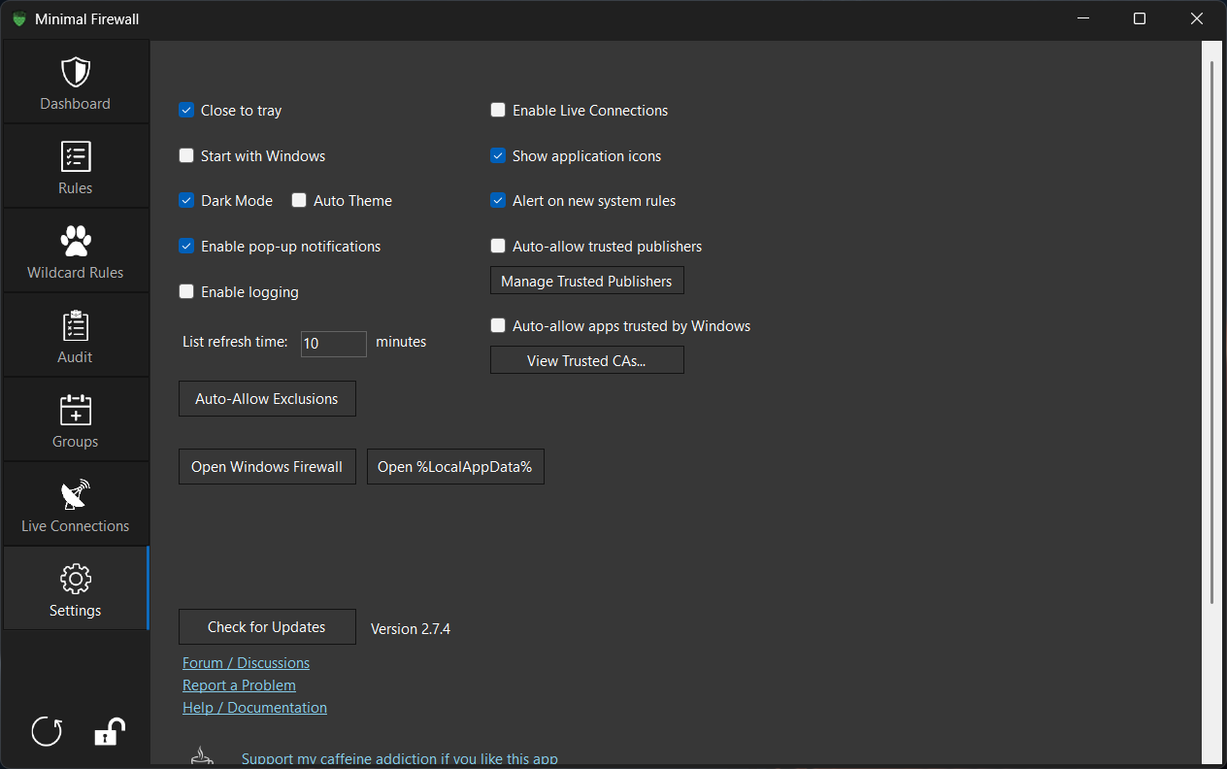Screen dimensions: 1227x769
Task: Disable the Dark Mode checkbox
Action: tap(186, 200)
